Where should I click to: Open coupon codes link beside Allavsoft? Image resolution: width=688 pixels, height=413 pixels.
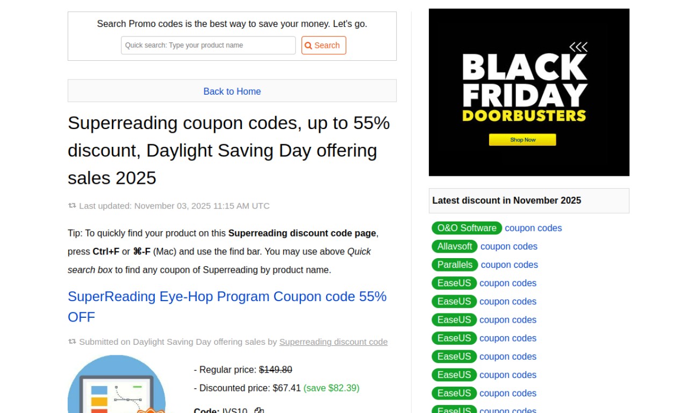[509, 246]
